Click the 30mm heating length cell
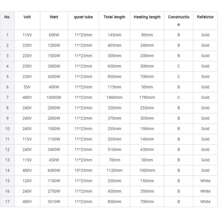The image size is (218, 218). pyautogui.click(x=147, y=160)
